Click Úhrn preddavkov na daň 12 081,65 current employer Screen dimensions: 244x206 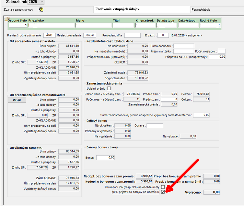click(x=69, y=73)
